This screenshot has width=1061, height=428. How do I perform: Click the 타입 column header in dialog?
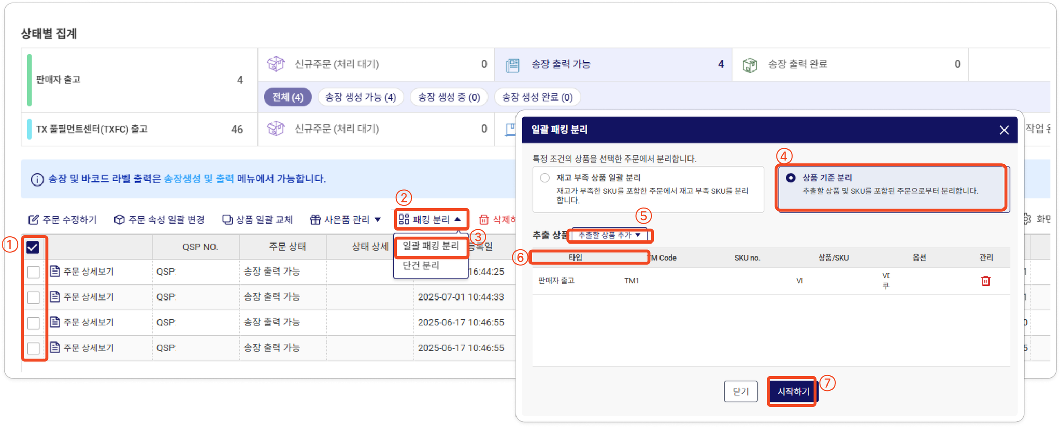575,258
